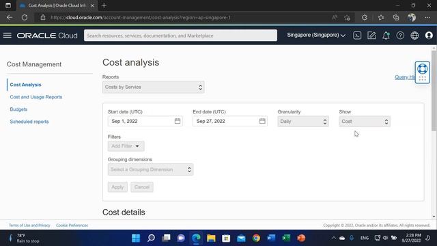Launch Cloud Shell developer tools icon
Image resolution: width=437 pixels, height=246 pixels.
(x=357, y=36)
